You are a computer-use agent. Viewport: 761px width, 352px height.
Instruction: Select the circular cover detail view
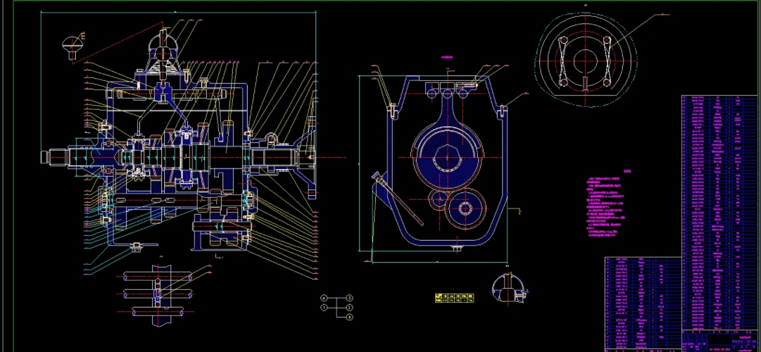click(x=586, y=58)
